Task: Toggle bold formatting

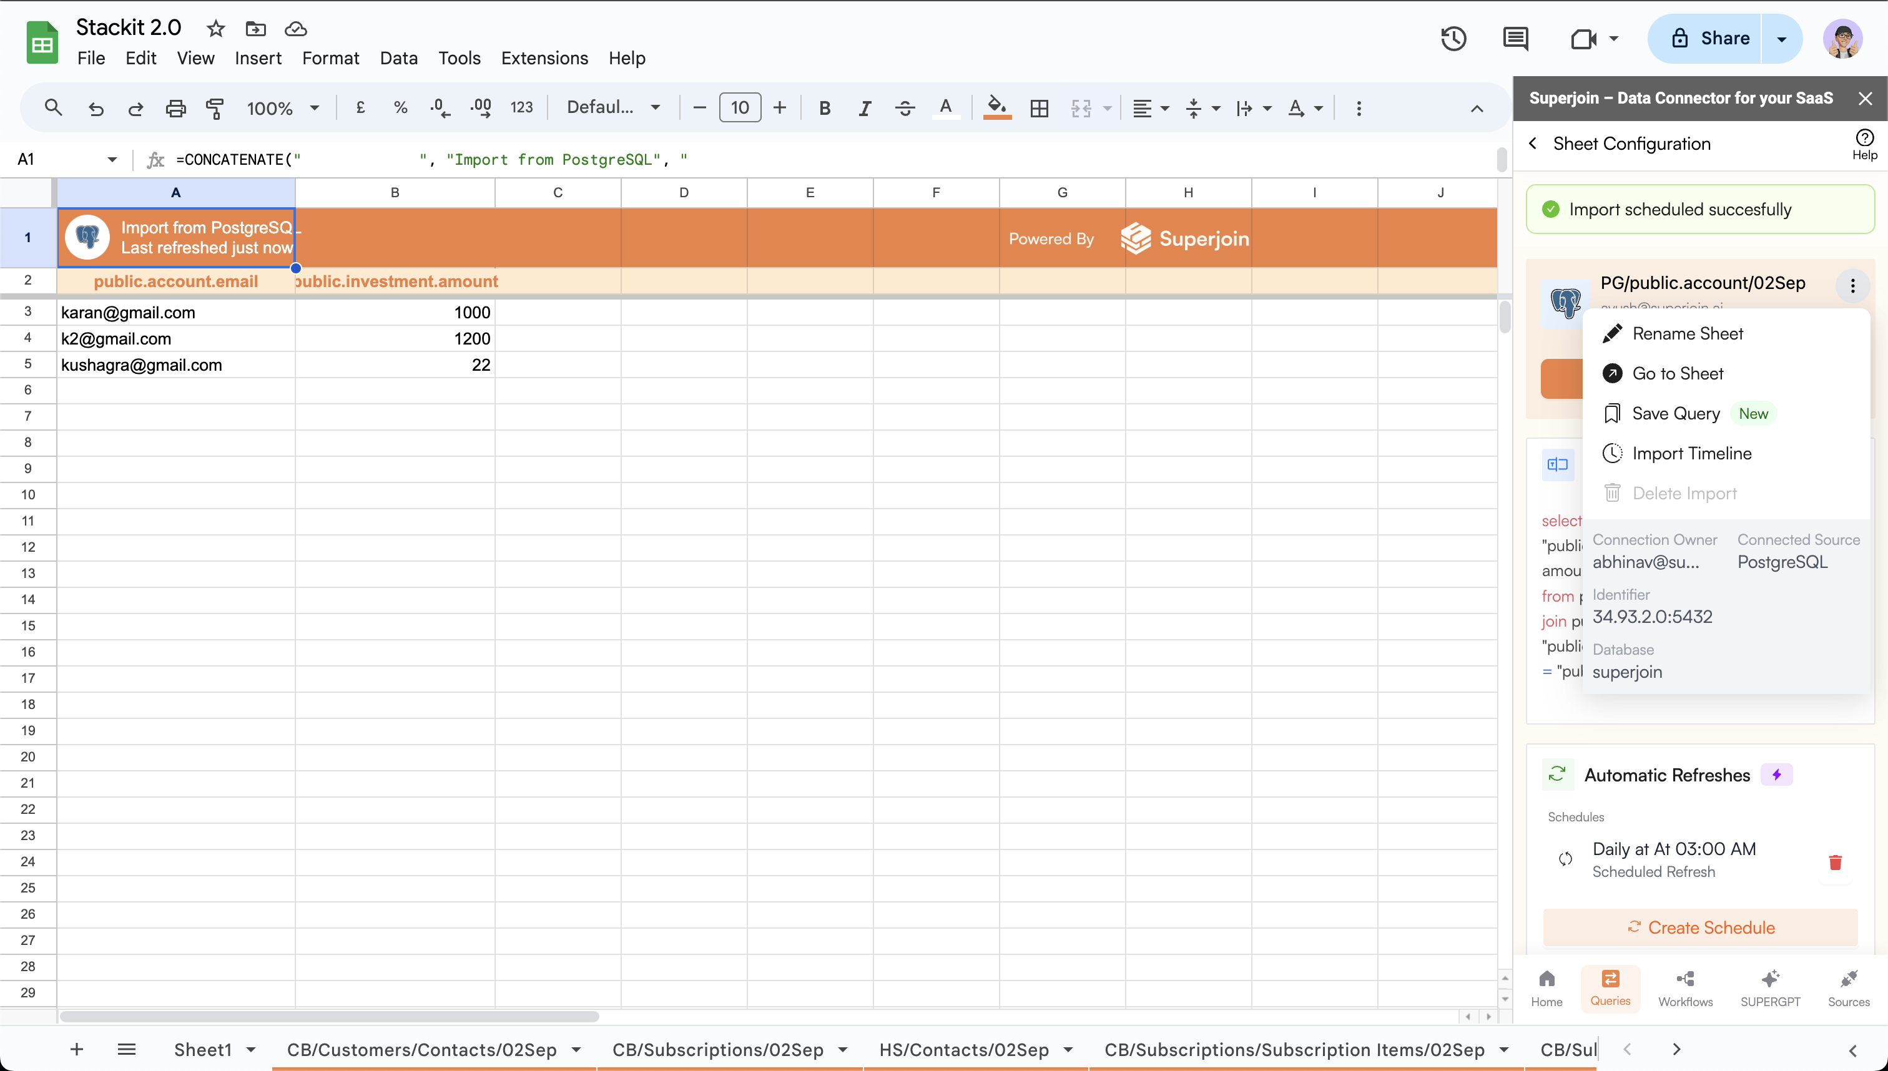Action: tap(824, 108)
